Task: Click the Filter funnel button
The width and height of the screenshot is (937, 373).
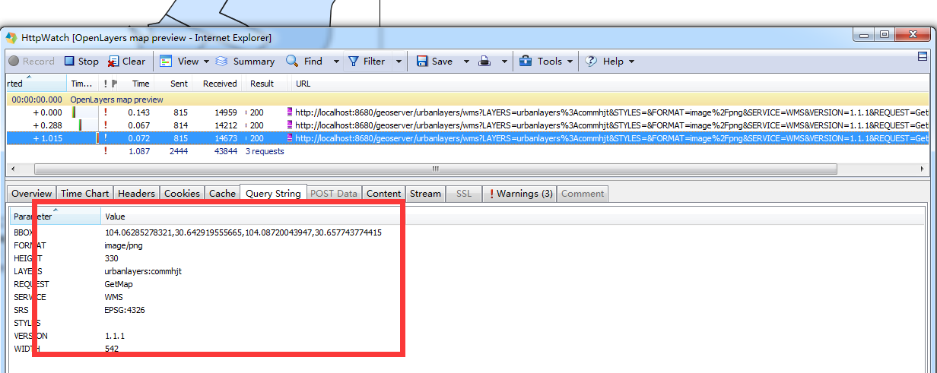Action: tap(367, 62)
